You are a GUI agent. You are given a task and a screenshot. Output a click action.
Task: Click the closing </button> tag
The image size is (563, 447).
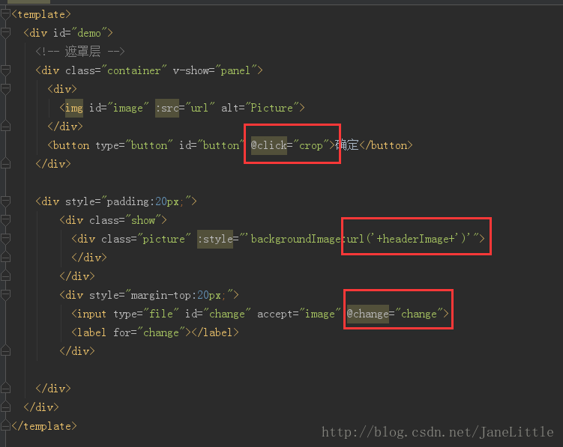pyautogui.click(x=386, y=145)
